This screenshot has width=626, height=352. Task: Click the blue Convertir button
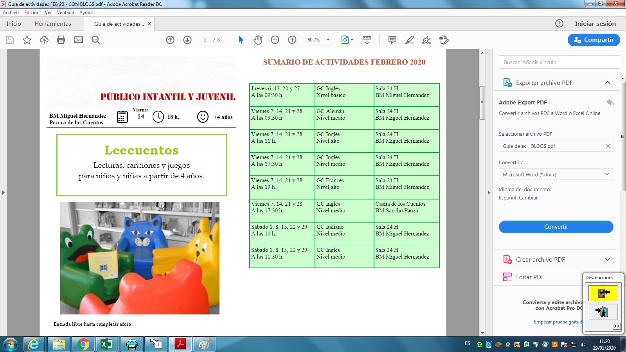[556, 227]
